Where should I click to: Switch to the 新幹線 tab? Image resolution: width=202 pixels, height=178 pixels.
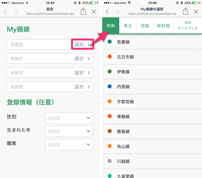coord(163,26)
